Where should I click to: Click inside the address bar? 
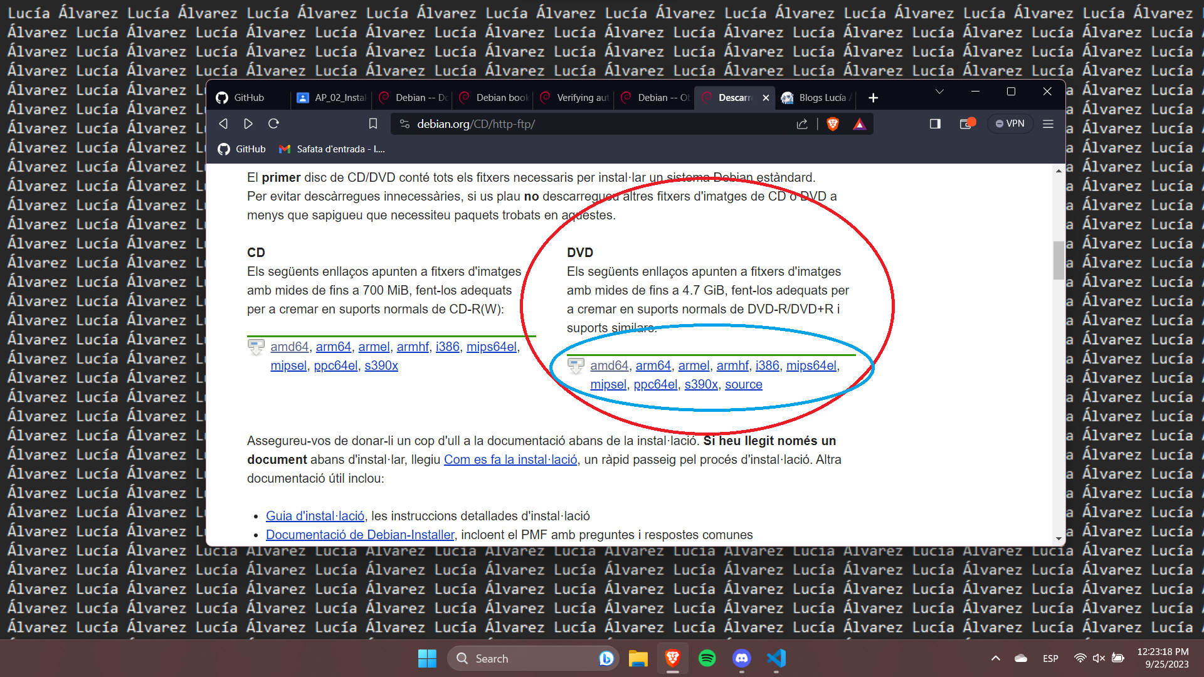click(564, 123)
